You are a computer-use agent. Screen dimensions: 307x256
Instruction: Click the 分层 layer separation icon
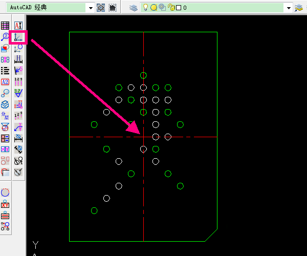5,116
